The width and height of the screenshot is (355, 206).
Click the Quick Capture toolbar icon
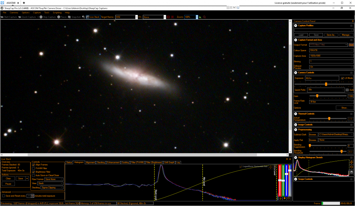[x=20, y=17]
